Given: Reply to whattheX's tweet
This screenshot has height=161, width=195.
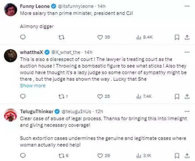Looking at the screenshot, I should [x=23, y=96].
